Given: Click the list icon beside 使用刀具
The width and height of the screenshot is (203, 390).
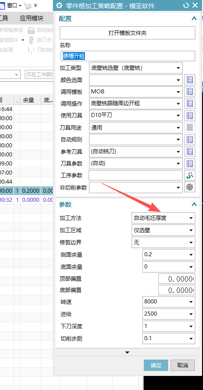Looking at the screenshot, I should click(190, 115).
